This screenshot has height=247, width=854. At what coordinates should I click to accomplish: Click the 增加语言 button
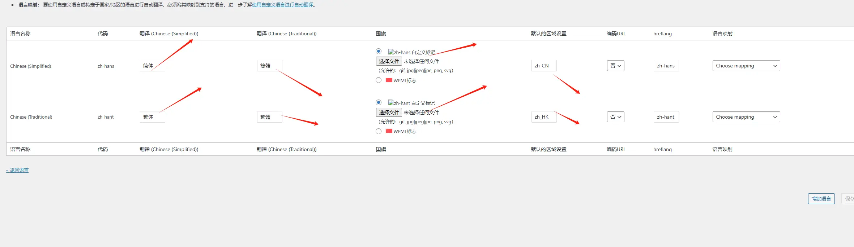821,199
